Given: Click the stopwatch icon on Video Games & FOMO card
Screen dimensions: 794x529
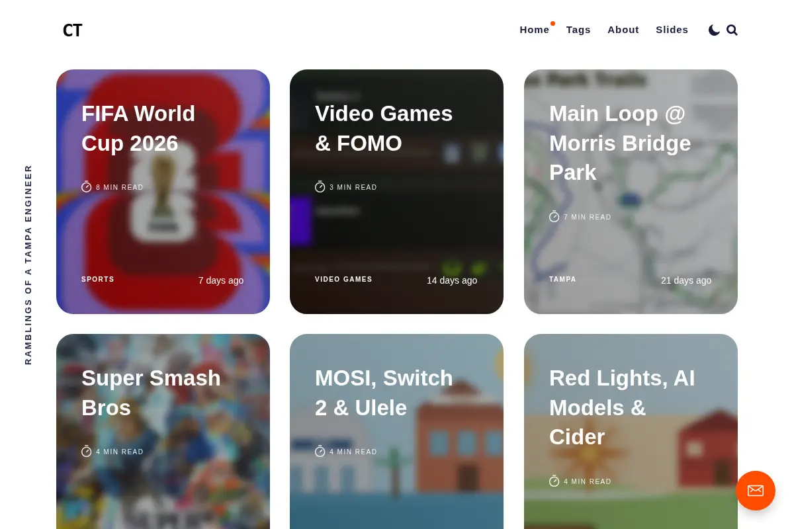Looking at the screenshot, I should pyautogui.click(x=320, y=187).
